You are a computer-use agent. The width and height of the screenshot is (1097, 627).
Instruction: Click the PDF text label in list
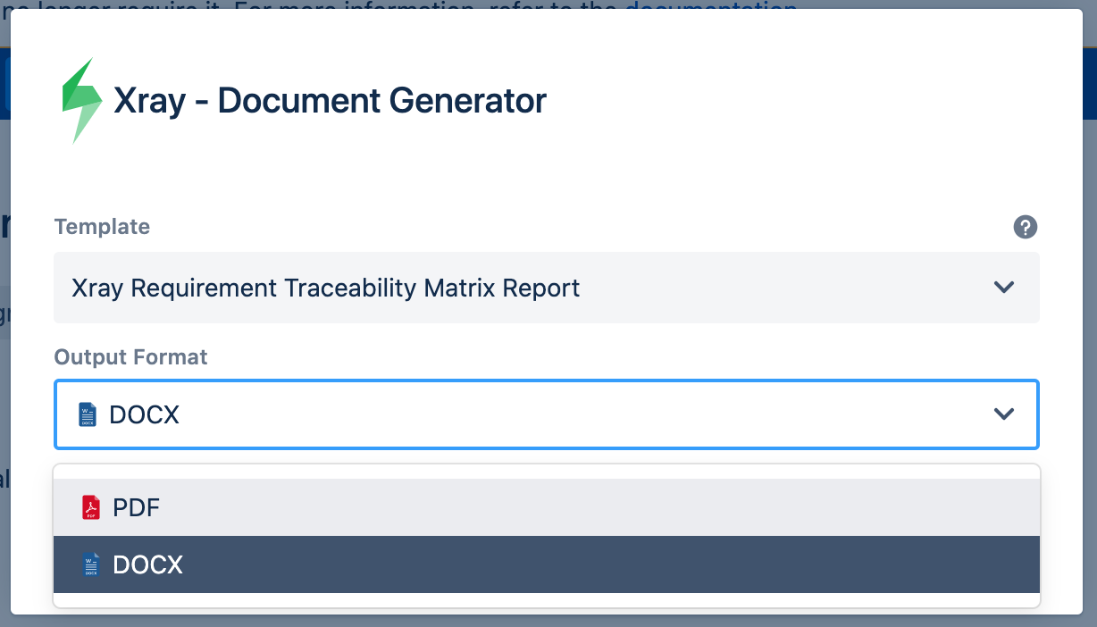click(x=136, y=508)
